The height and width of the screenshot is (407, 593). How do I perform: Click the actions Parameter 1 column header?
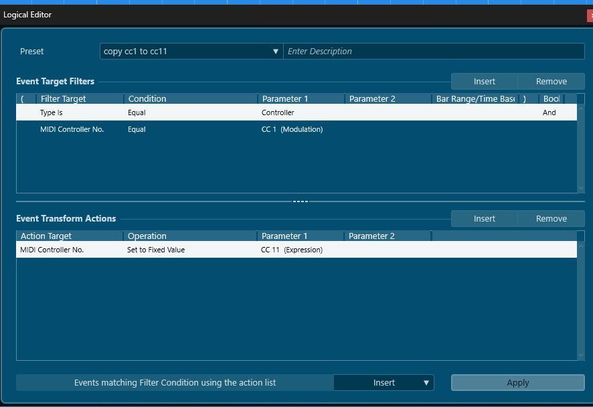(301, 236)
